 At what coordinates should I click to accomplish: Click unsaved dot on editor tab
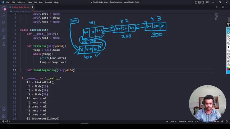pyautogui.click(x=32, y=7)
